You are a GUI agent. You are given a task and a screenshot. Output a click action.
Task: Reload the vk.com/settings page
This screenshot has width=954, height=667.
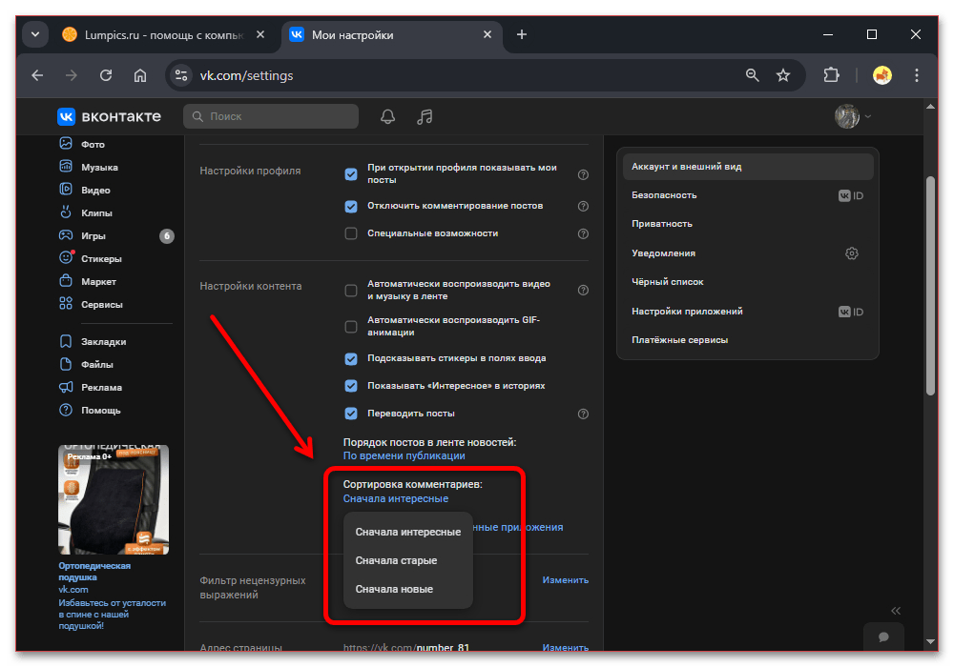click(106, 75)
